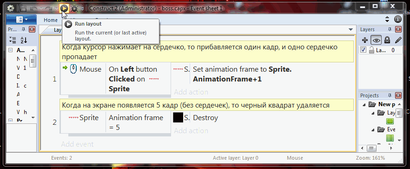Viewport: 410px width, 169px height.
Task: Click the rename layer pencil icon
Action: (x=398, y=40)
